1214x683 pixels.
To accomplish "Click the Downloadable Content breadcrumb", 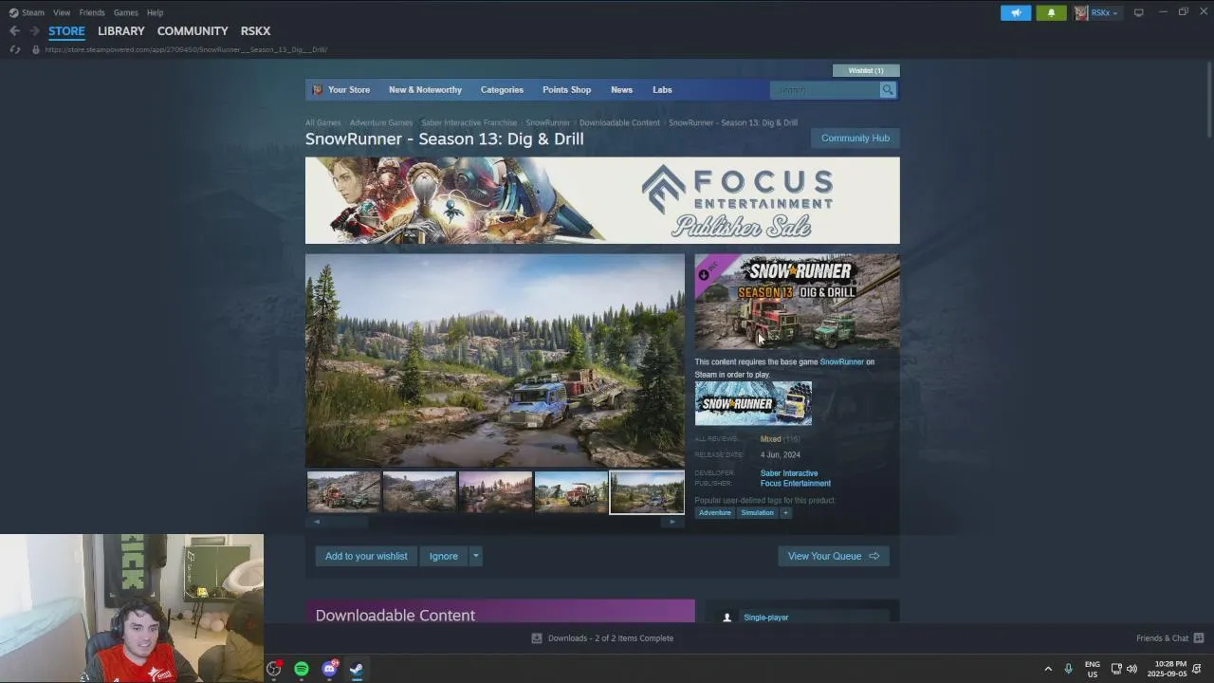I will 619,122.
